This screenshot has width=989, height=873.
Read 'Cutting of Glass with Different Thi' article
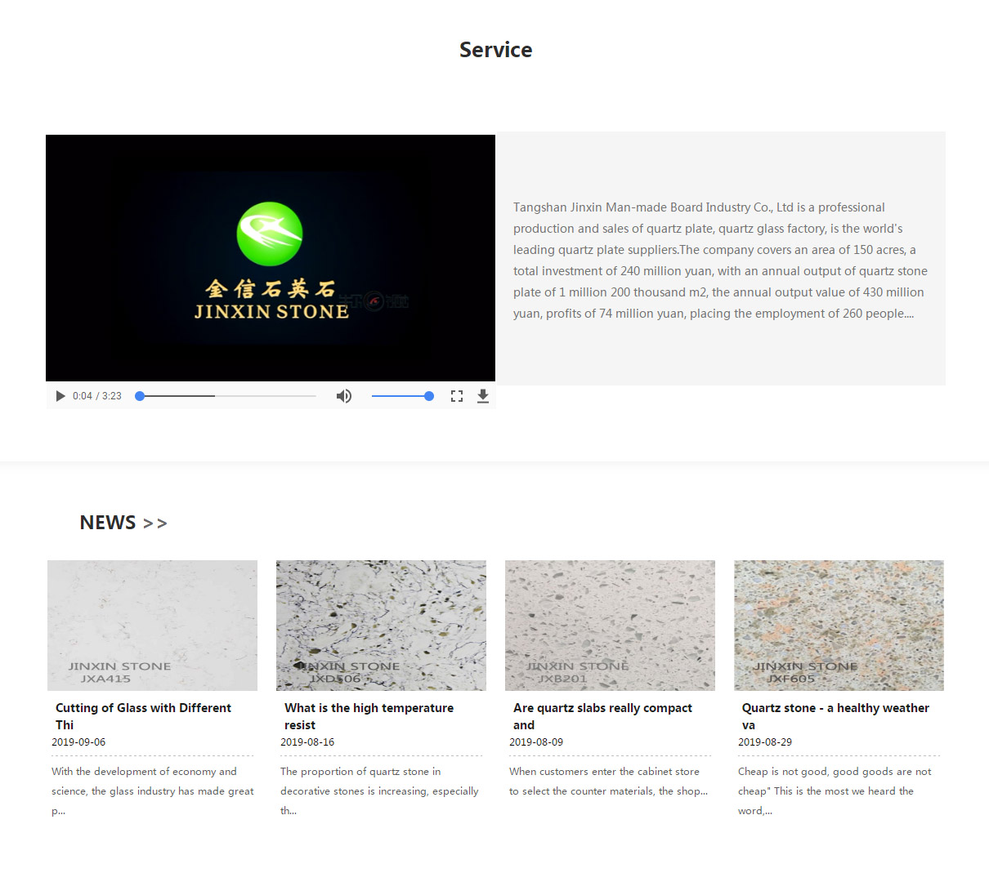coord(144,716)
